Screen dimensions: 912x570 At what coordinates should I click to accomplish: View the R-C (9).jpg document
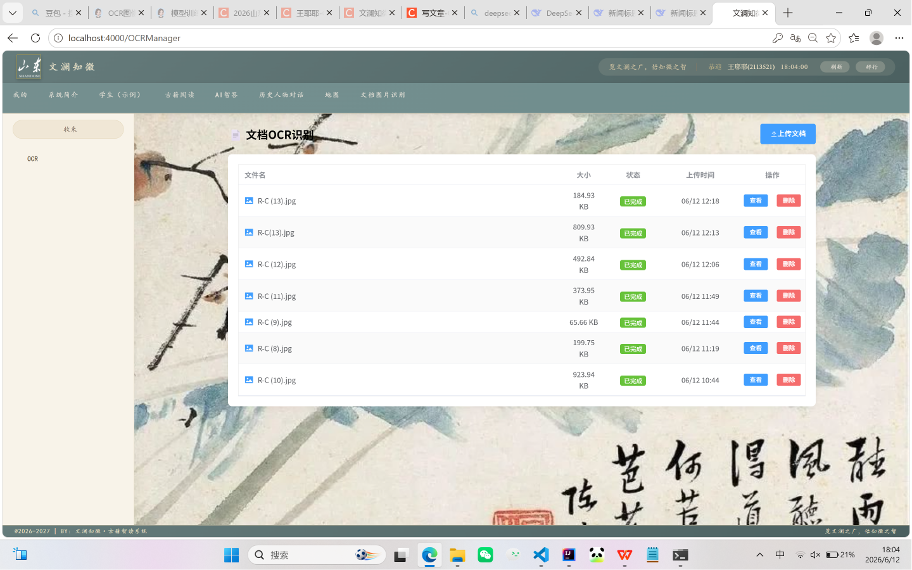[x=756, y=322]
